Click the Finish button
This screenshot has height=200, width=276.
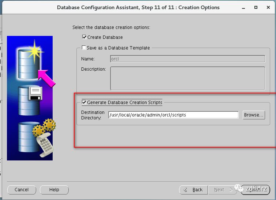(x=255, y=190)
